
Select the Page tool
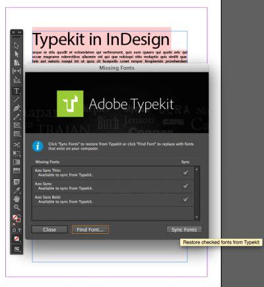(x=16, y=63)
